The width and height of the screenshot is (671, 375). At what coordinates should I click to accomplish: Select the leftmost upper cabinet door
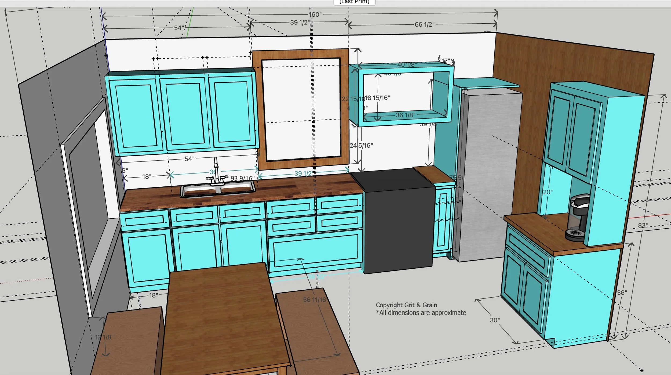click(136, 116)
